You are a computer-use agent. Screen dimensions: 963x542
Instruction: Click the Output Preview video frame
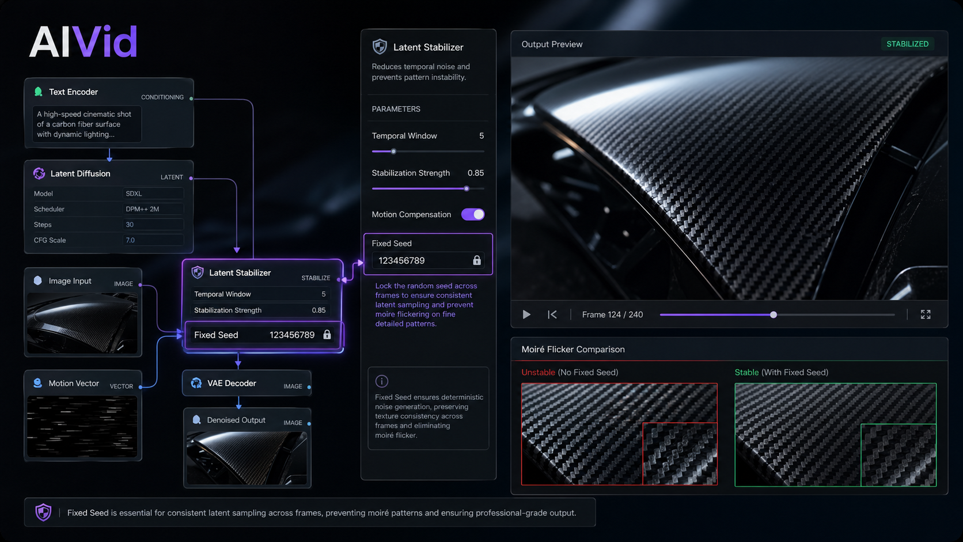pyautogui.click(x=729, y=178)
